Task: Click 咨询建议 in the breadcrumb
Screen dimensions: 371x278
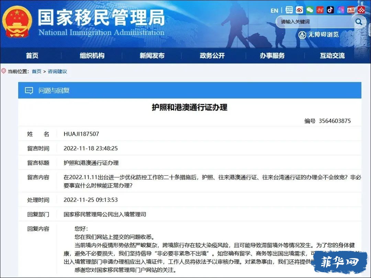Action: [57, 71]
